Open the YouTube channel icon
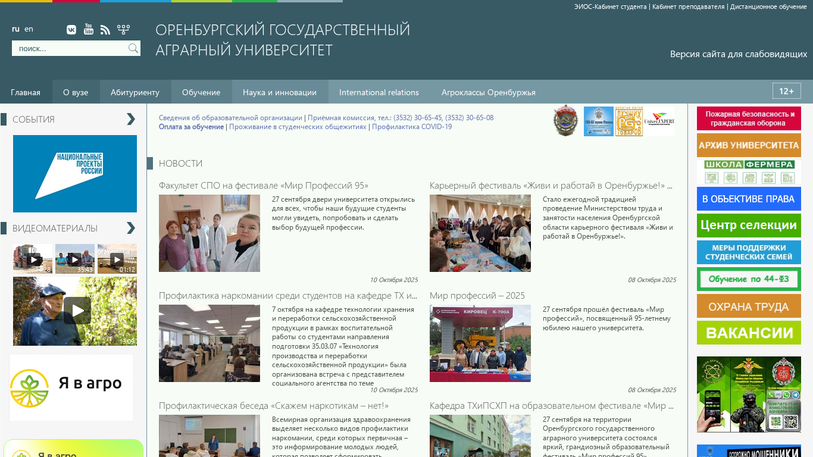The width and height of the screenshot is (813, 457). 89,29
